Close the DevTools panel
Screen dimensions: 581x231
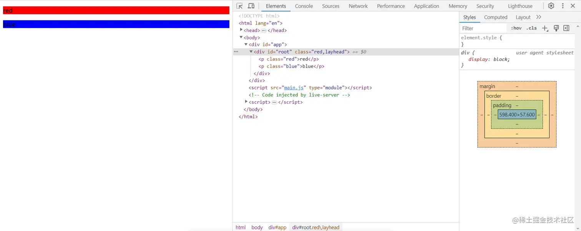pos(573,6)
